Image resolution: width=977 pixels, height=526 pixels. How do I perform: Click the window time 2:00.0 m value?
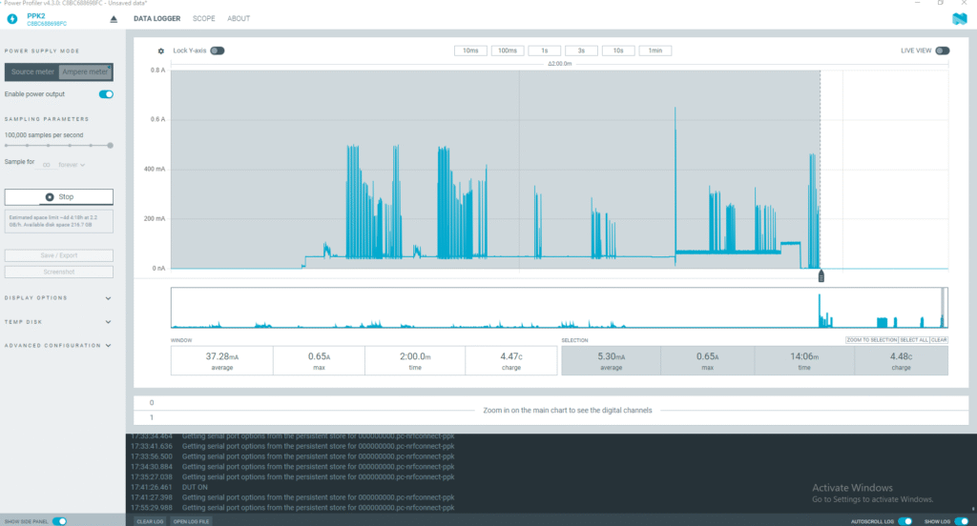[x=415, y=356]
